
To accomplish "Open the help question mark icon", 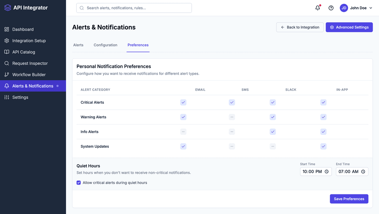I will pos(331,7).
